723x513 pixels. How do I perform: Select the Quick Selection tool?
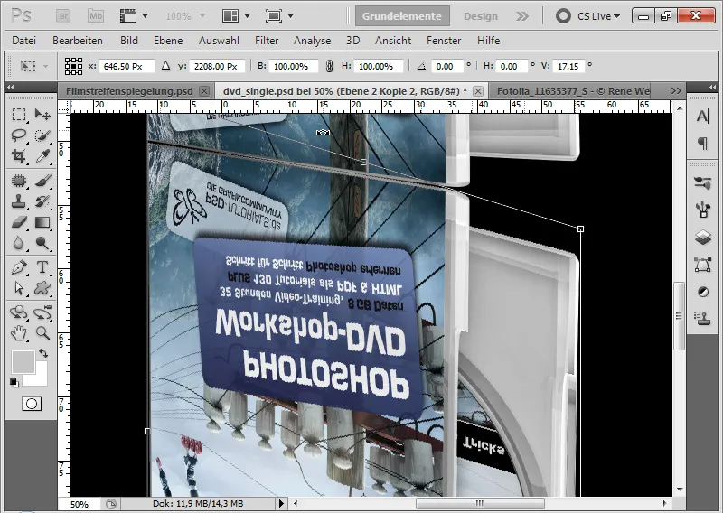click(42, 135)
